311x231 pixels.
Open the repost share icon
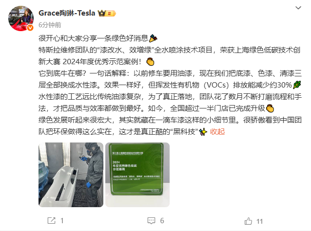tap(52, 220)
